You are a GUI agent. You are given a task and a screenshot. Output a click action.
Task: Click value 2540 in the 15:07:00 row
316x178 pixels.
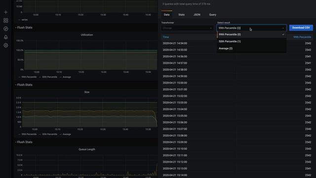pyautogui.click(x=308, y=129)
